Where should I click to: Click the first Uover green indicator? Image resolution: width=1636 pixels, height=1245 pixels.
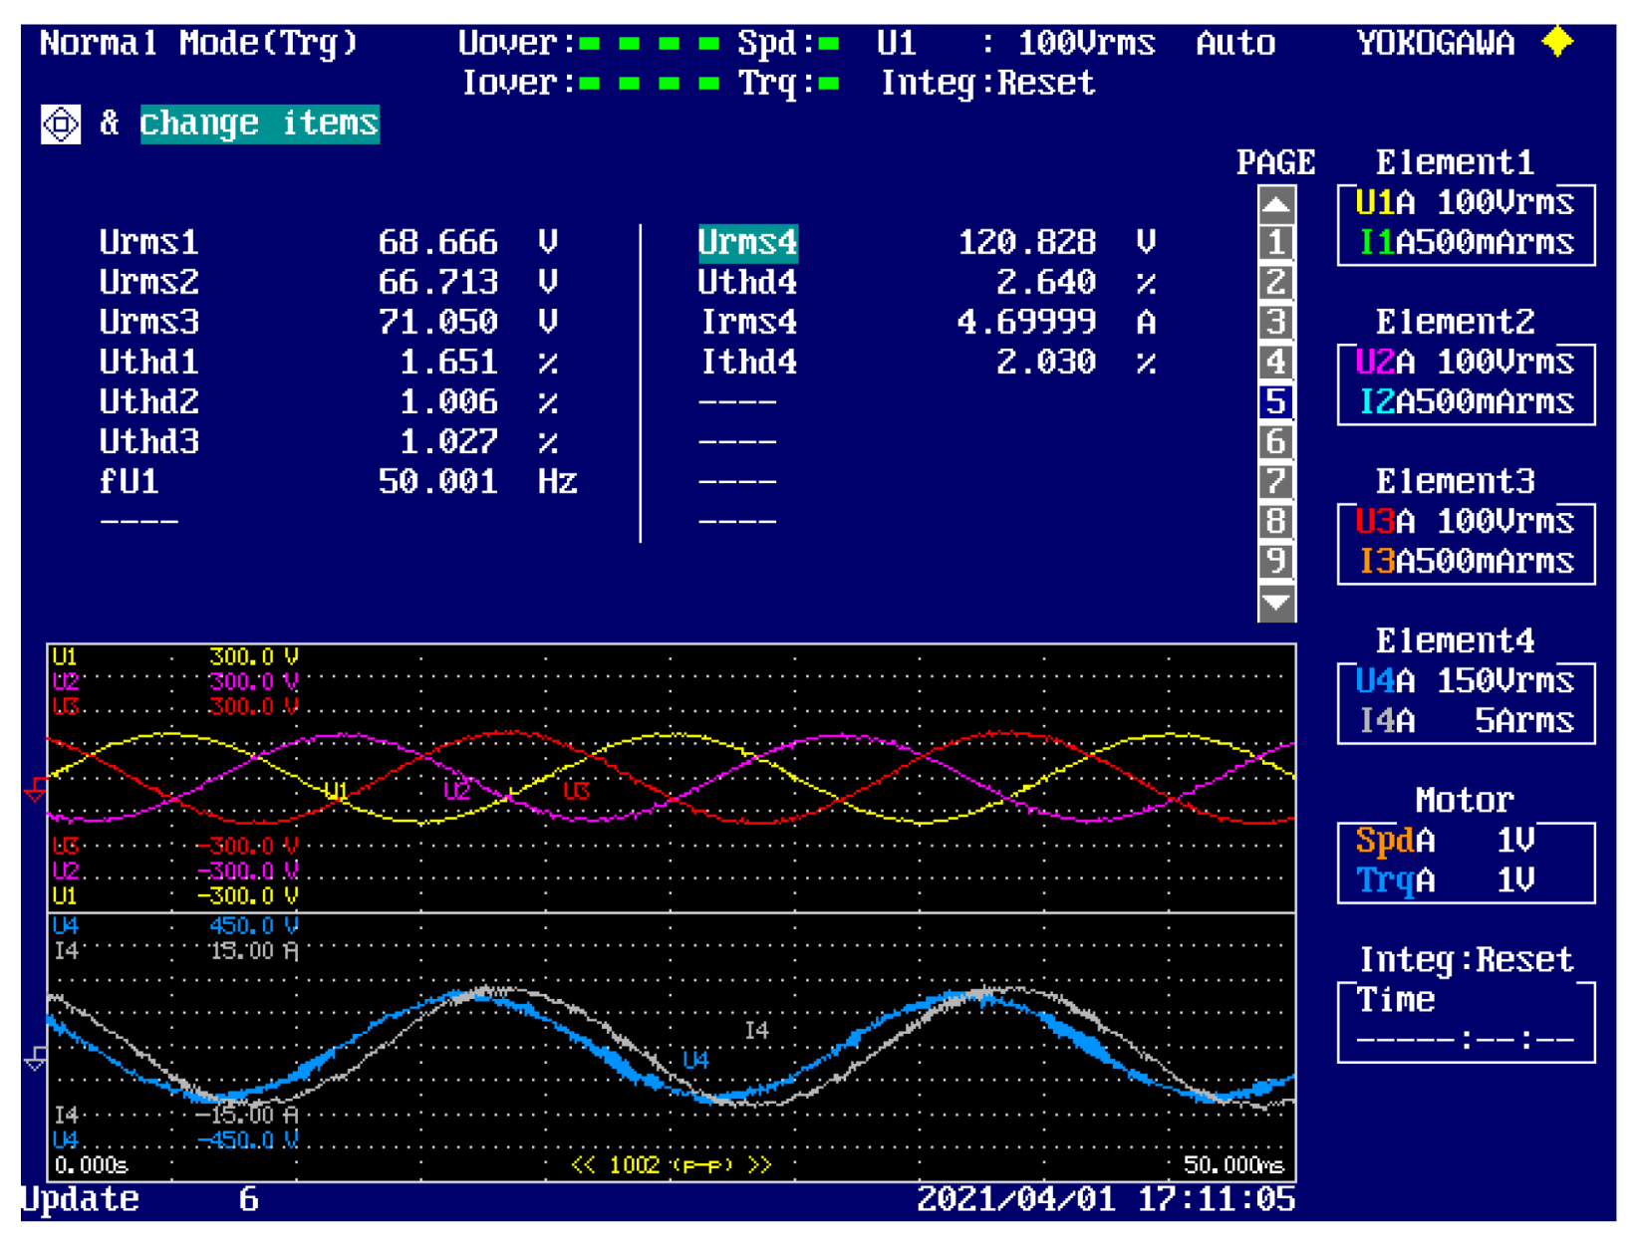point(590,44)
